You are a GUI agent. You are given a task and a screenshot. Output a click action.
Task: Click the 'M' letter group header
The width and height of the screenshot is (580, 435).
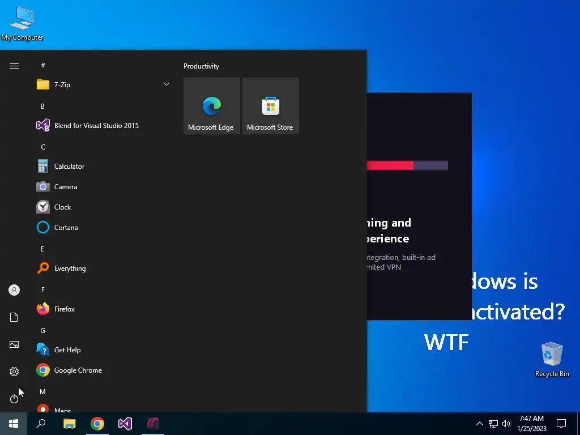[x=43, y=392]
